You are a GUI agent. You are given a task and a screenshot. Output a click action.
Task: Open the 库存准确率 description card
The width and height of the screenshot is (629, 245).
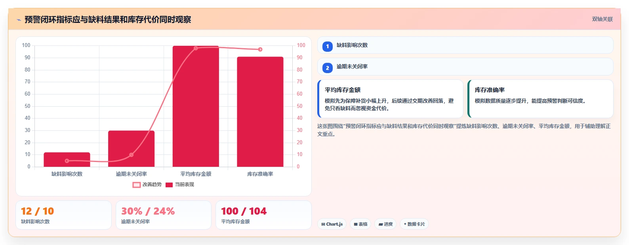(x=541, y=99)
